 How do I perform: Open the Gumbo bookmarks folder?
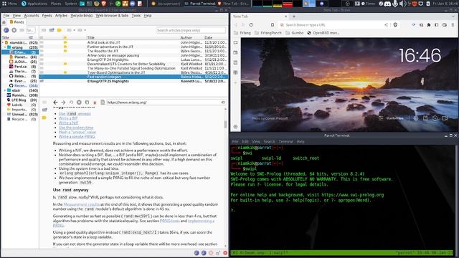[295, 33]
